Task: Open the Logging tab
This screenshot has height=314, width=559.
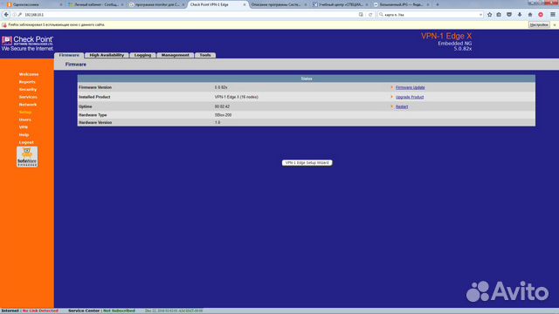Action: pyautogui.click(x=142, y=55)
